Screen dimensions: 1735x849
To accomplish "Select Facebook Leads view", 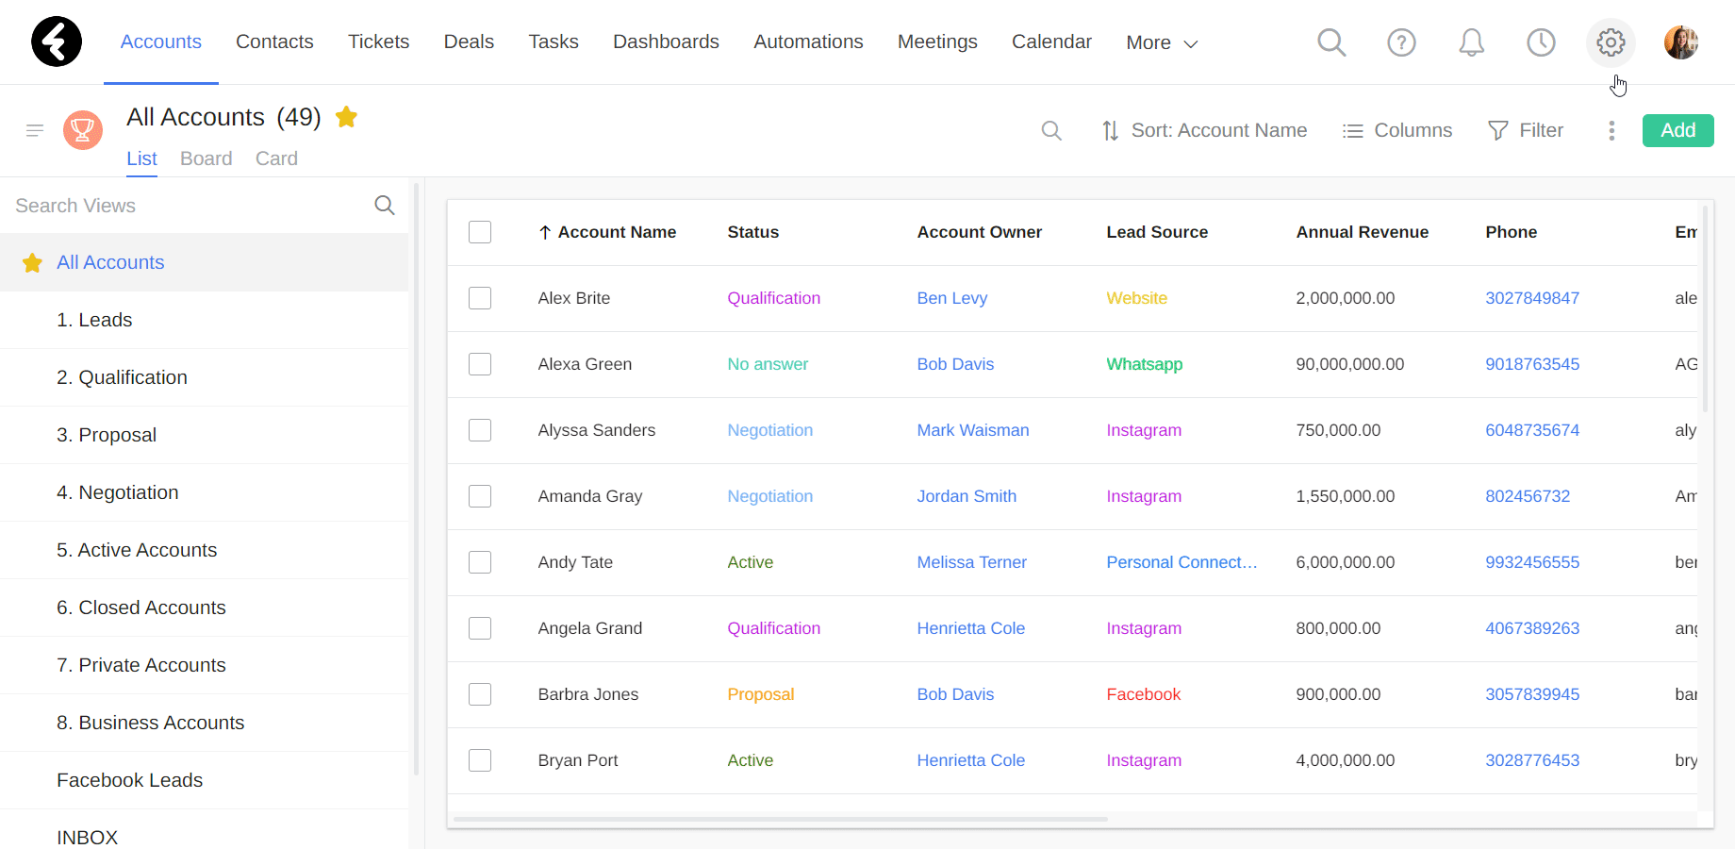I will click(x=204, y=780).
